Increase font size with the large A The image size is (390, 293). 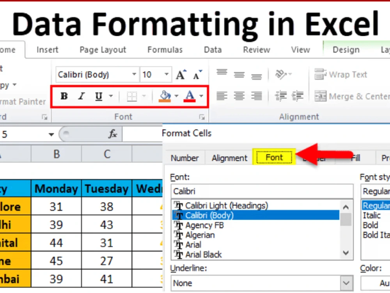click(x=181, y=75)
